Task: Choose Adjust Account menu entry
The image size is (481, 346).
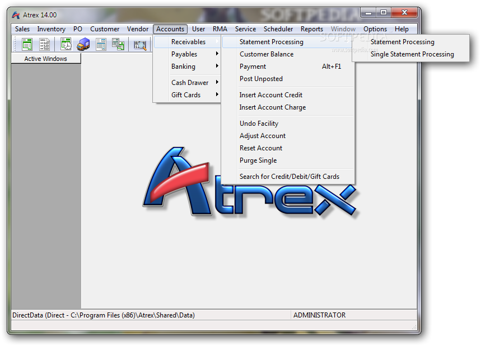Action: point(288,135)
